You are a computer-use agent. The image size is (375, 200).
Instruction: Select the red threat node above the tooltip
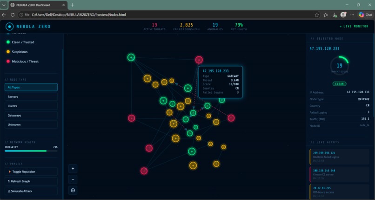(x=199, y=60)
